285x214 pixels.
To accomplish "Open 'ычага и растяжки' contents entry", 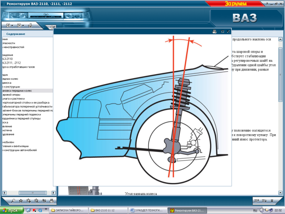I will tap(14, 99).
